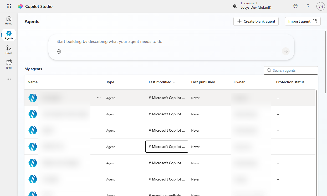The image size is (327, 196).
Task: Click the sixth agent's icon in the list
Action: pos(33,179)
